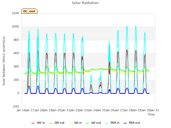Toggle the LW out legend entry

(x=94, y=123)
